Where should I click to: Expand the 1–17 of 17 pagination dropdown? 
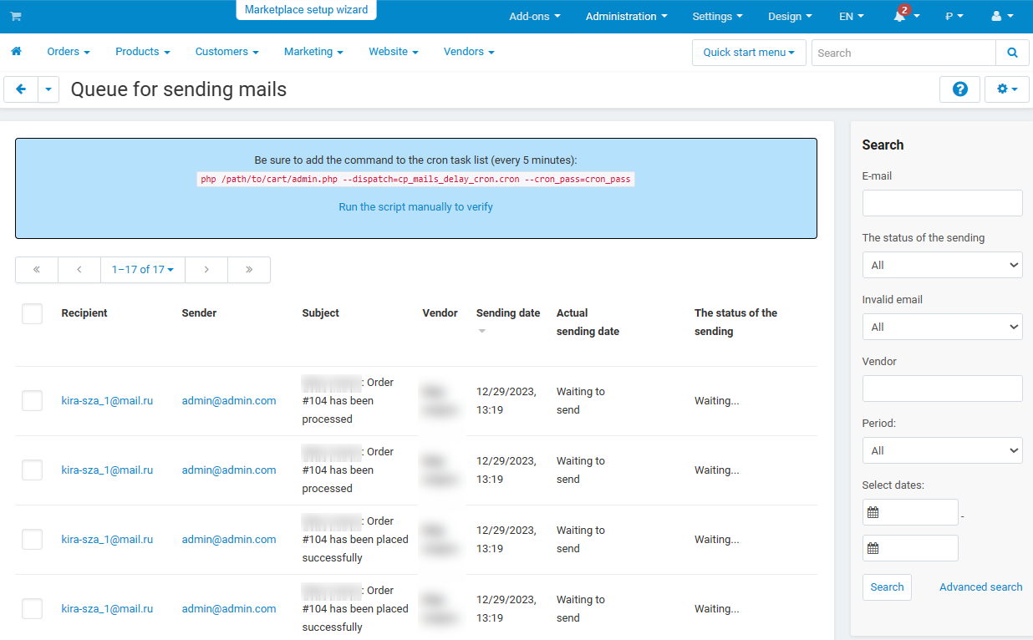point(143,270)
